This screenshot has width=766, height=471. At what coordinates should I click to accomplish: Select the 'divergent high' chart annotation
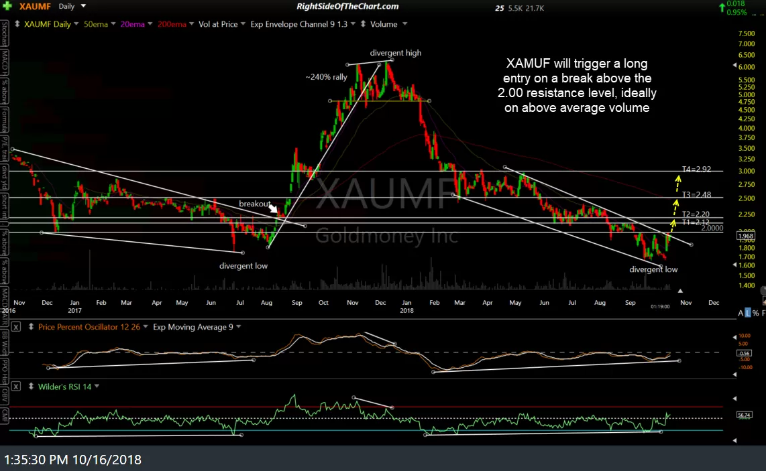[395, 53]
